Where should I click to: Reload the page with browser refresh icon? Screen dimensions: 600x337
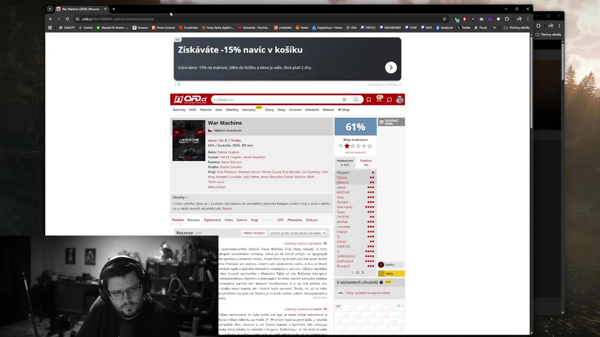[67, 19]
